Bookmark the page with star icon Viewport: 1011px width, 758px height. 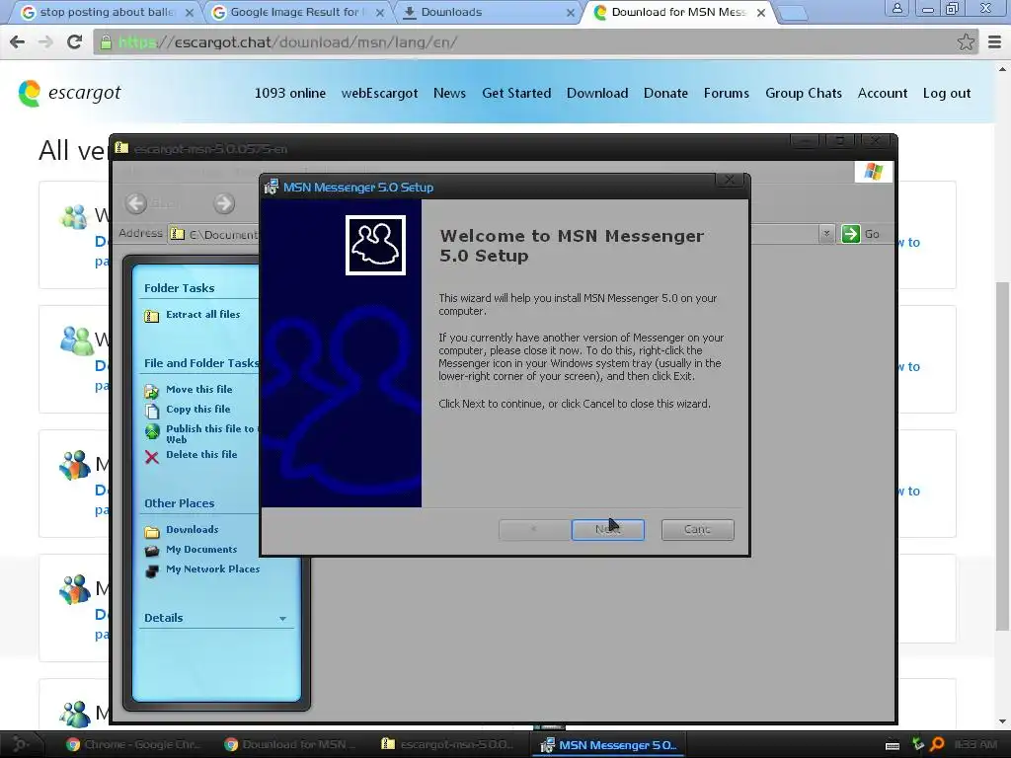[966, 42]
